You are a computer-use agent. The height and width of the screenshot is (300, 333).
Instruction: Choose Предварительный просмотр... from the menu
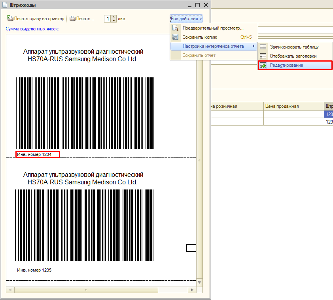pos(213,28)
